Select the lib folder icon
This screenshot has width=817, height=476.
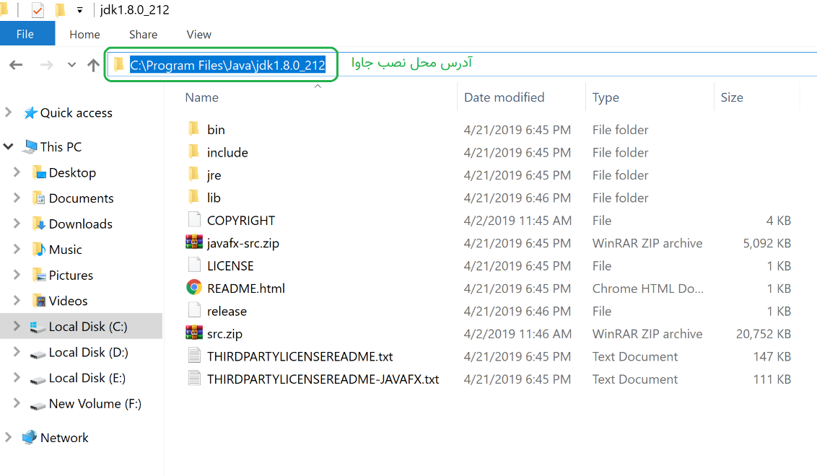[x=194, y=197]
